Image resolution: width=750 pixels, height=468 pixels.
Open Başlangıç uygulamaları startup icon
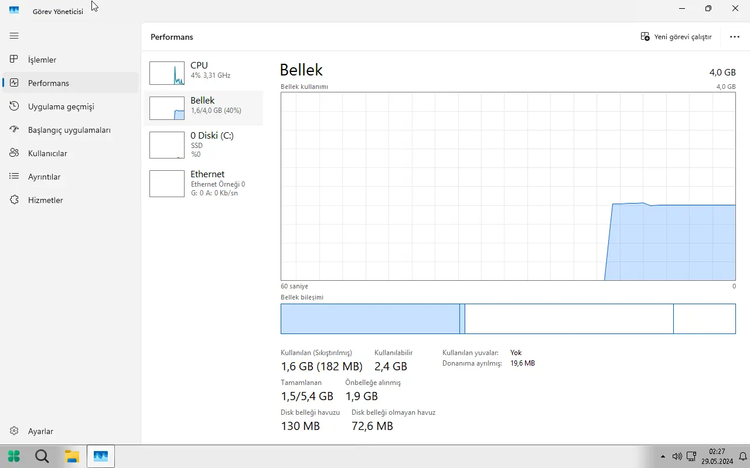[x=14, y=130]
